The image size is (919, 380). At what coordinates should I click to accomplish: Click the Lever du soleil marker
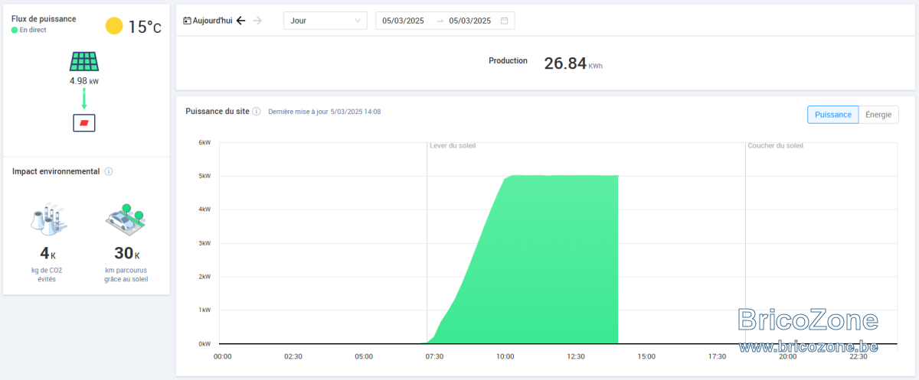click(453, 145)
